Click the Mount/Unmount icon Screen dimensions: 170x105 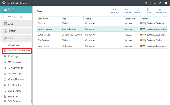(x=5, y=79)
